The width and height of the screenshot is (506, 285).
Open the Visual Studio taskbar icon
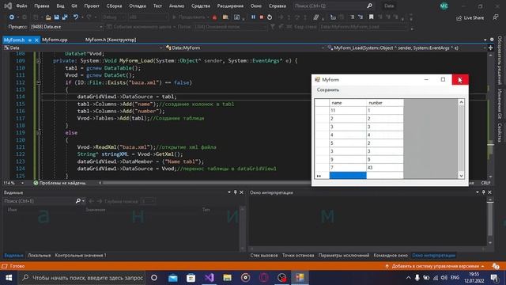[209, 278]
